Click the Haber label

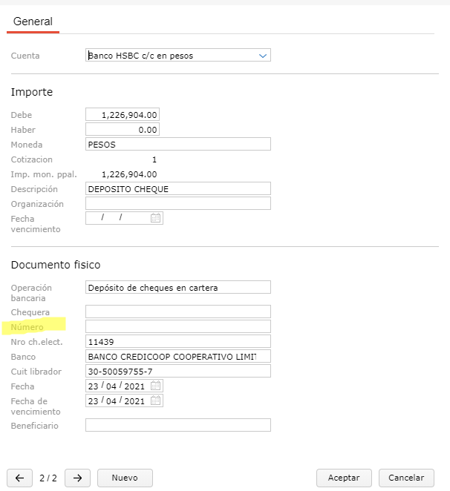(x=23, y=130)
